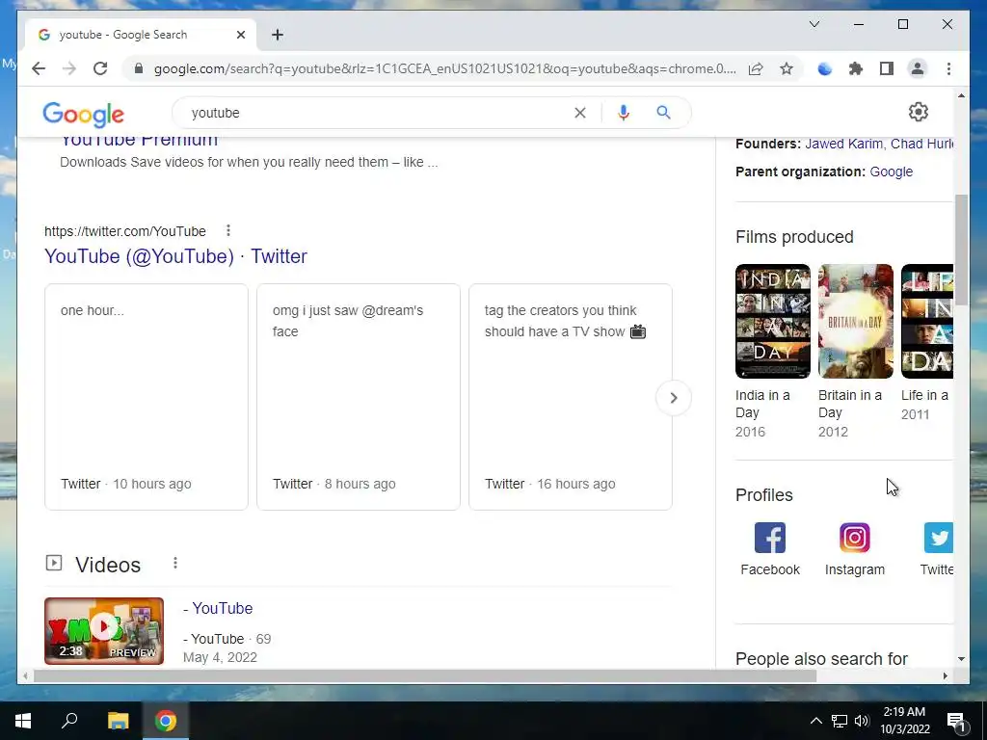Play the 2:38 video preview thumbnail
The image size is (987, 740).
(x=104, y=630)
